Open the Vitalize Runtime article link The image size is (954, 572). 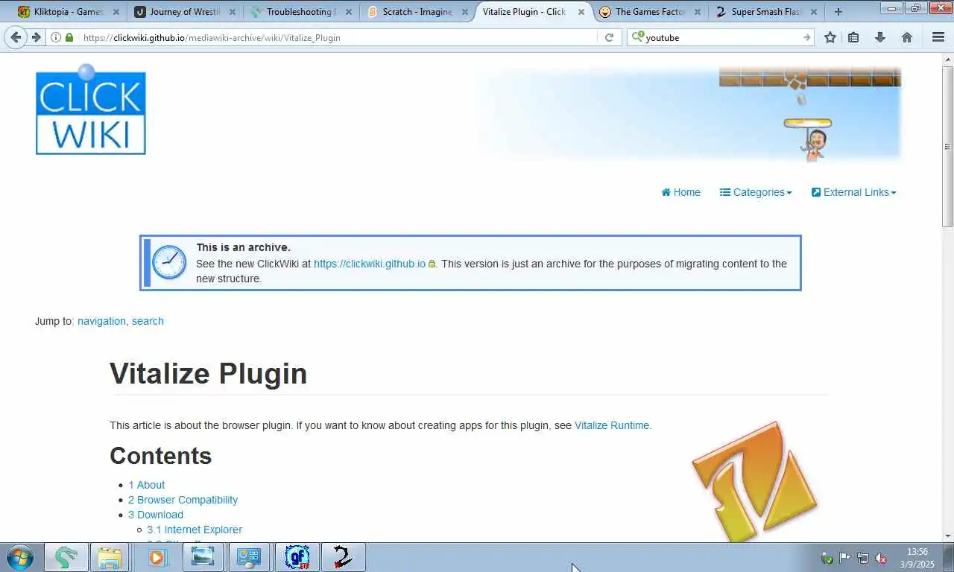(612, 425)
